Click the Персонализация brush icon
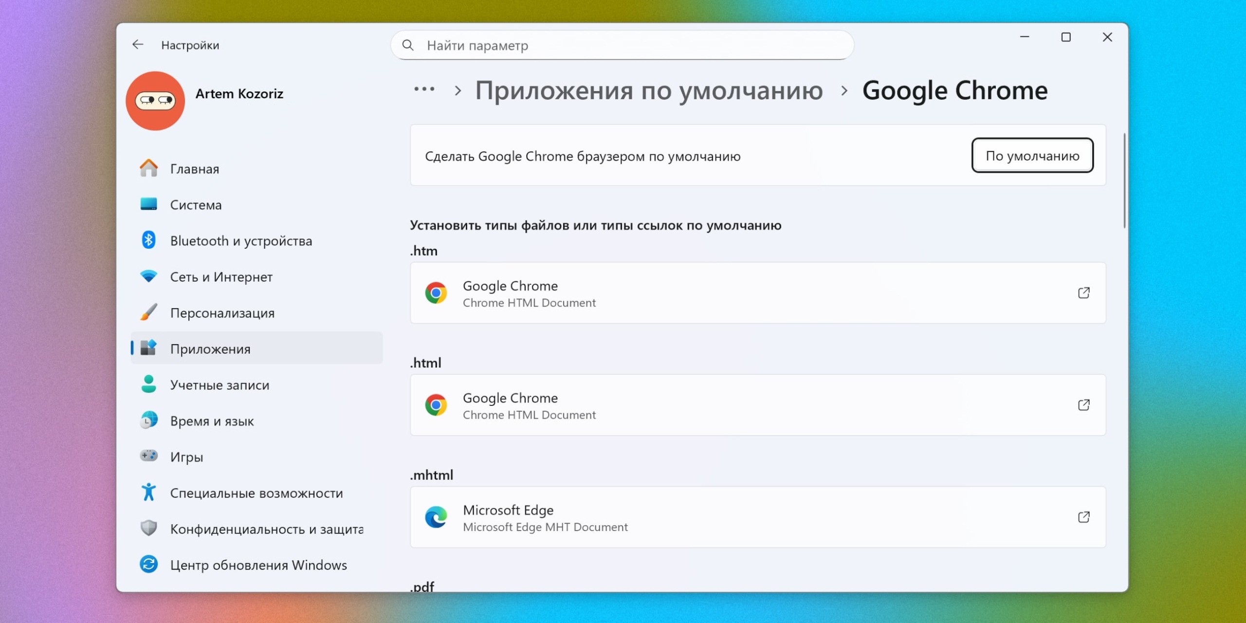Image resolution: width=1246 pixels, height=623 pixels. coord(148,312)
